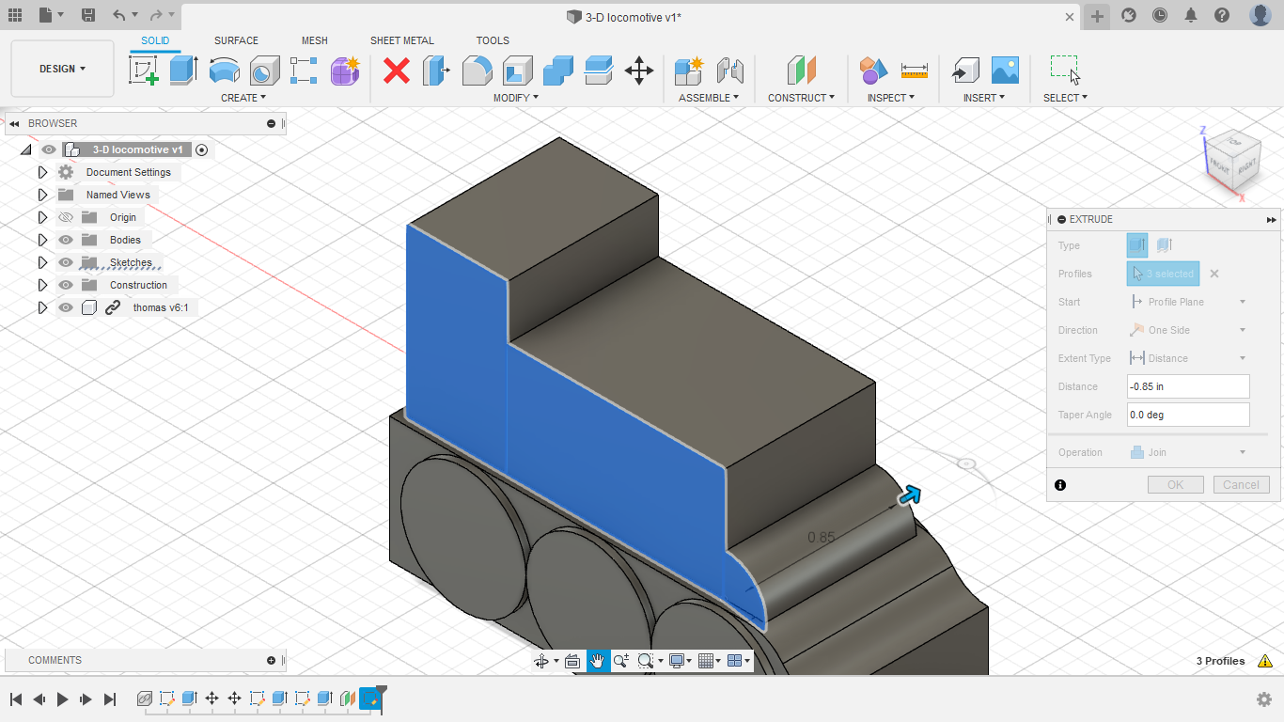1284x722 pixels.
Task: Open the Help question mark menu
Action: pos(1222,15)
